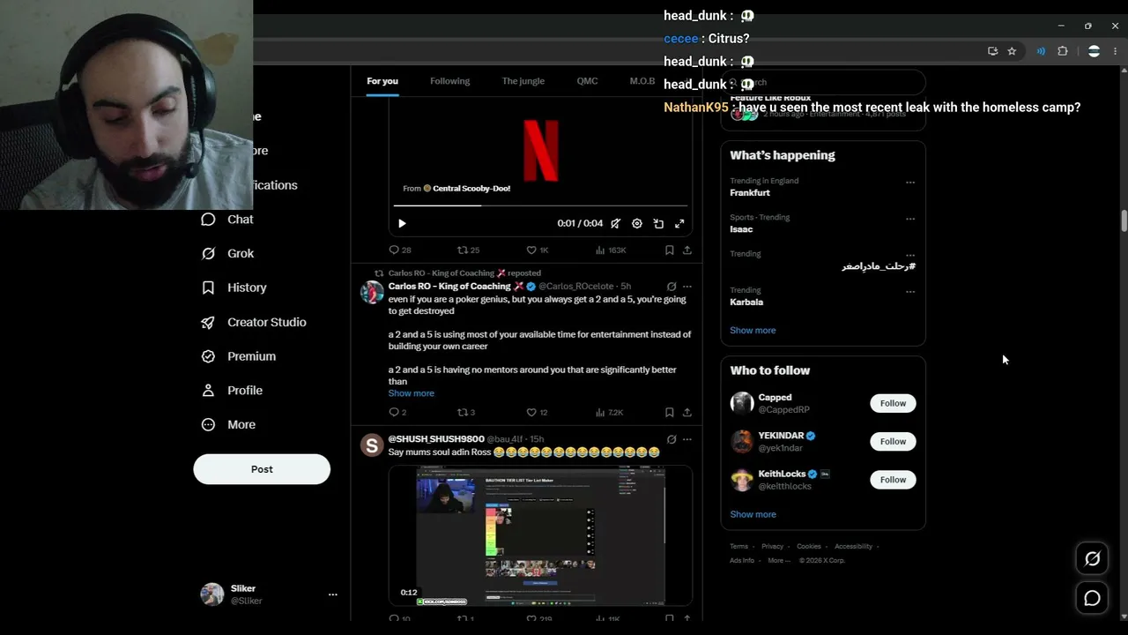Open the SHUSH_SHUSH9800 avatar
The height and width of the screenshot is (635, 1128).
click(x=372, y=445)
